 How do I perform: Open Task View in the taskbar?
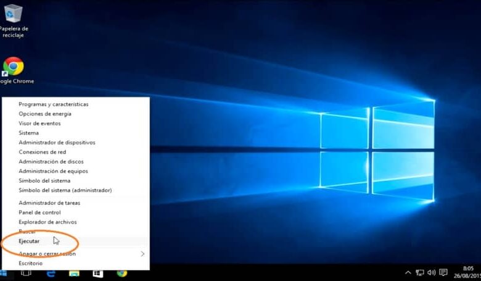[26, 273]
